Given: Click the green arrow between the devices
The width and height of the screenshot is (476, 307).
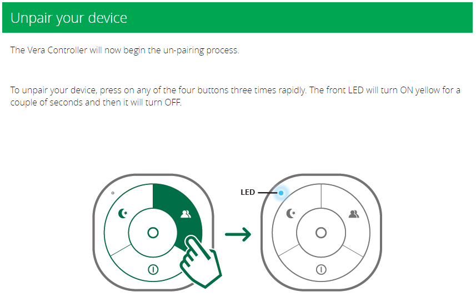Looking at the screenshot, I should (x=238, y=234).
